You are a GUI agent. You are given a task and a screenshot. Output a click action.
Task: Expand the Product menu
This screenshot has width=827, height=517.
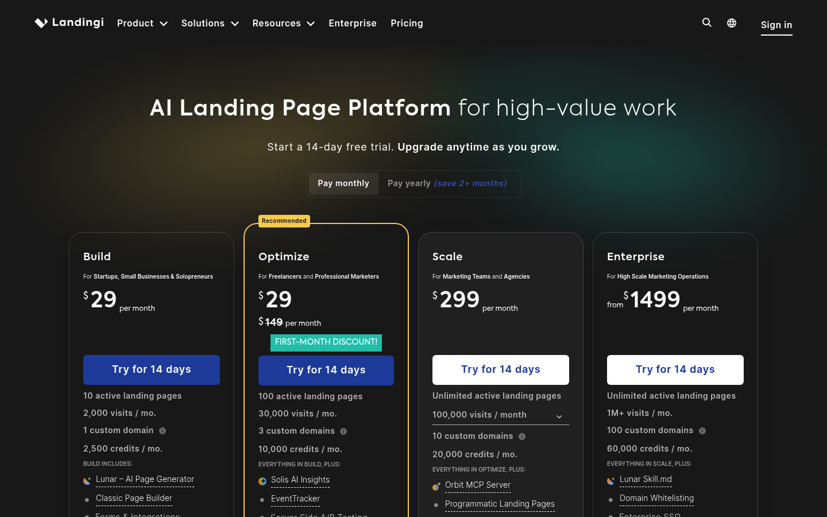tap(142, 23)
